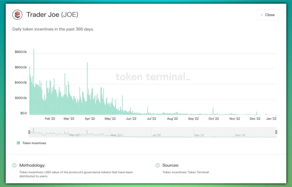The image size is (292, 187).
Task: Click the Token incentives legend label
Action: point(34,143)
